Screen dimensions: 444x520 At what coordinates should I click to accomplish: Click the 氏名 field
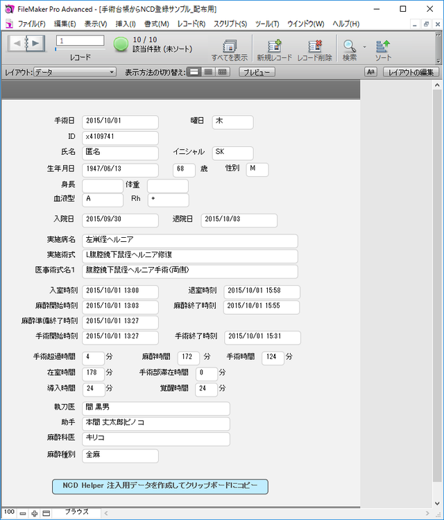120,153
